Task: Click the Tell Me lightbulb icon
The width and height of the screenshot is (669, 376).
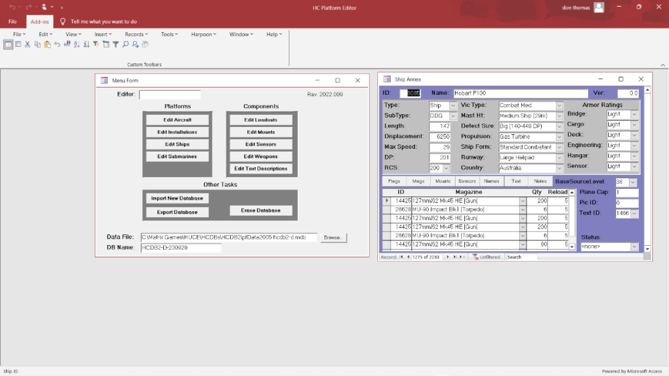Action: point(63,21)
